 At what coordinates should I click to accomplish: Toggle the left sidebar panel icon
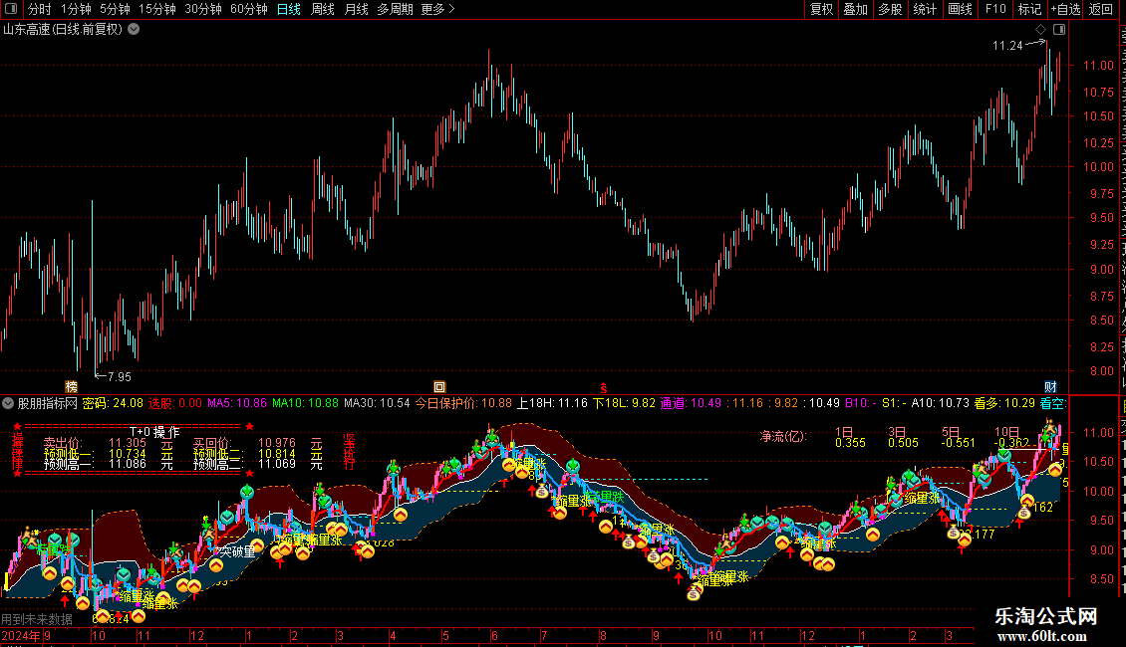(11, 9)
